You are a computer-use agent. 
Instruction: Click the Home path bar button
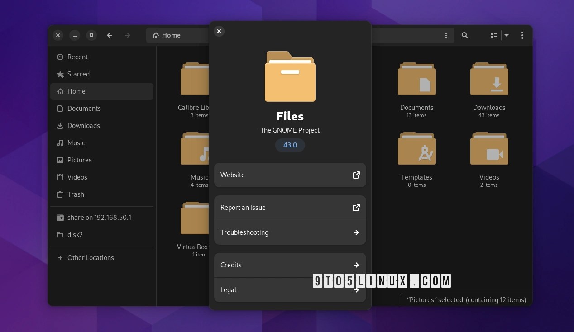167,35
